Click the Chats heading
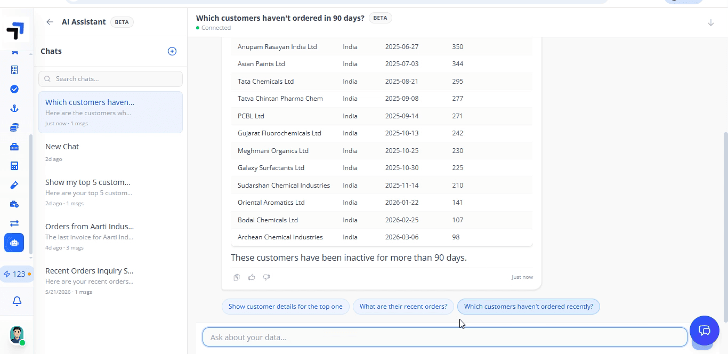 pos(51,51)
